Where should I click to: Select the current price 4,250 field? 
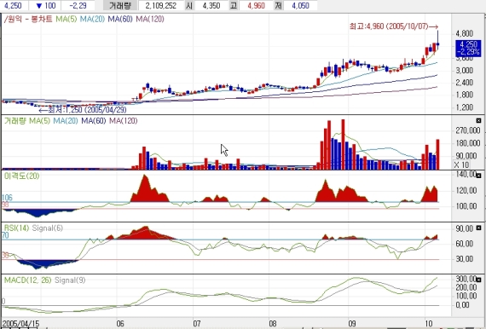coord(14,6)
